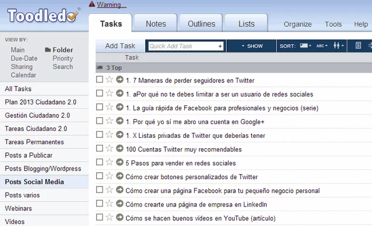Expand the SHOW dropdown
Image resolution: width=372 pixels, height=226 pixels.
tap(252, 46)
